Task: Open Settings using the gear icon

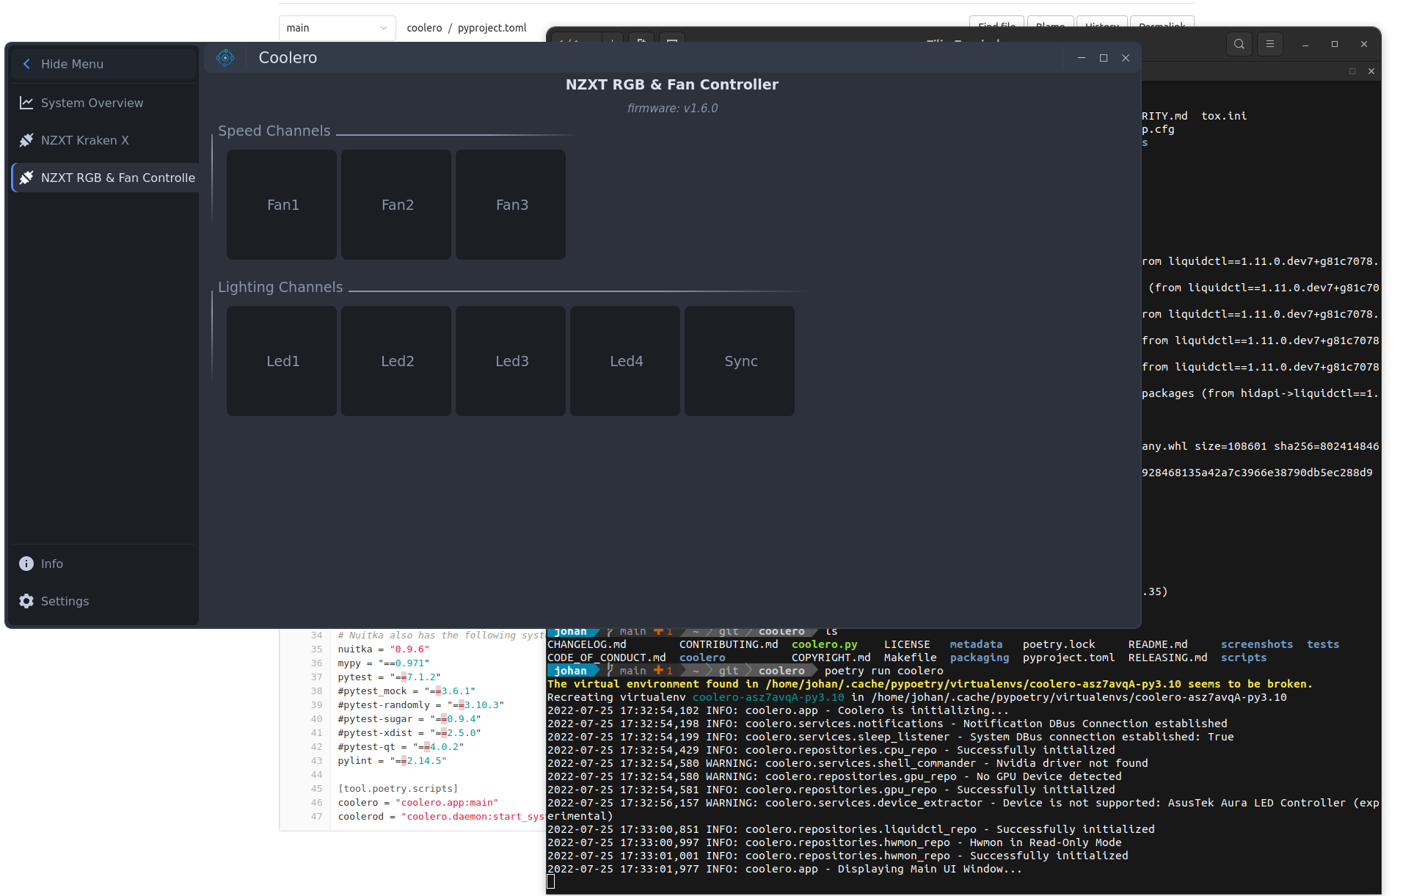Action: click(26, 601)
